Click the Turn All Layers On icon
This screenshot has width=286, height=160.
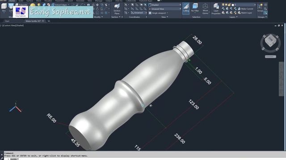223,13
